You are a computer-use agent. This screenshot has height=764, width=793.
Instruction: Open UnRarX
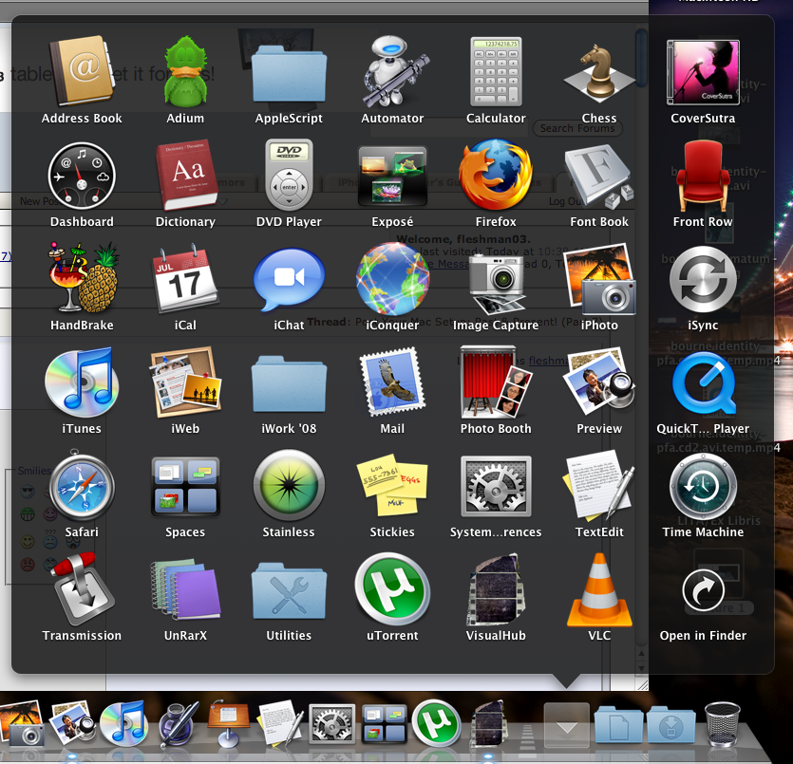point(185,589)
